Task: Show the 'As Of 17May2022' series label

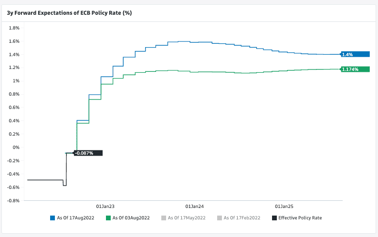Action: [x=187, y=218]
